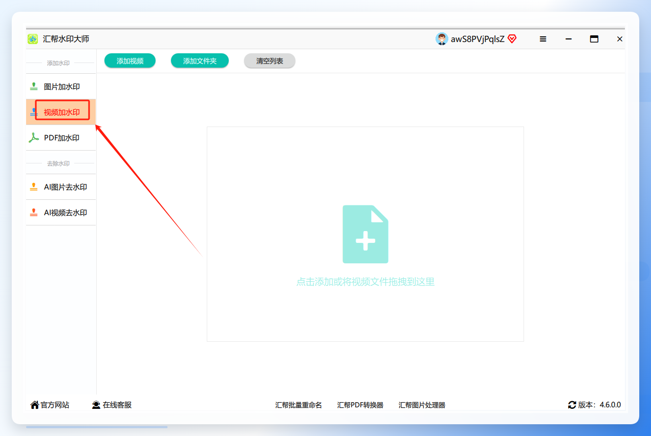651x436 pixels.
Task: Click the 添加文件夹 button
Action: 200,61
